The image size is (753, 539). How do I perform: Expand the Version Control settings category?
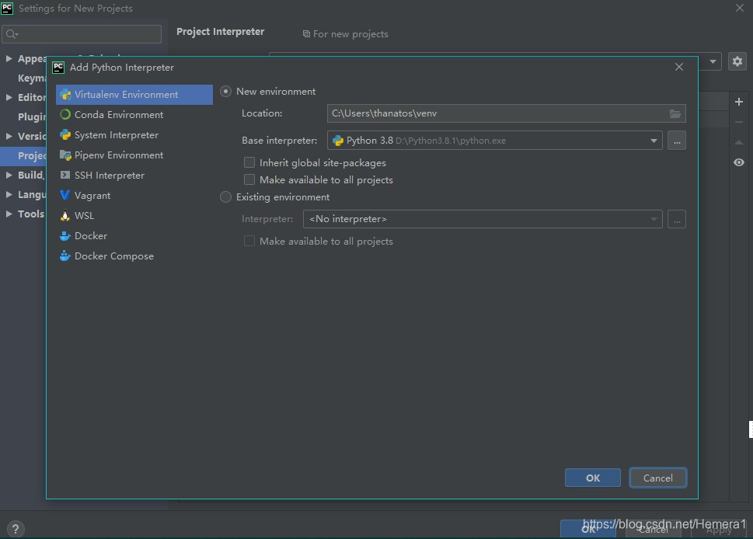pyautogui.click(x=9, y=137)
